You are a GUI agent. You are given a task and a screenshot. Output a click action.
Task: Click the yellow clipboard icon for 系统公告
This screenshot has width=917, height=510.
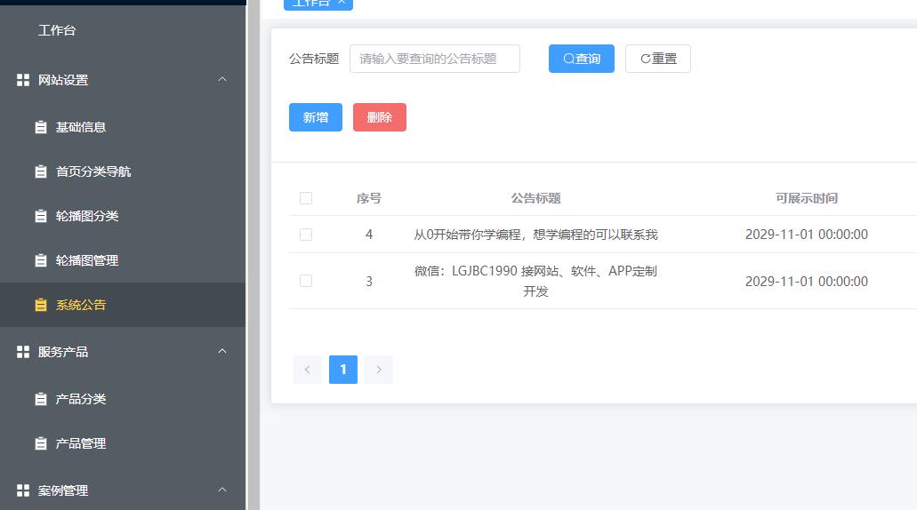[41, 305]
